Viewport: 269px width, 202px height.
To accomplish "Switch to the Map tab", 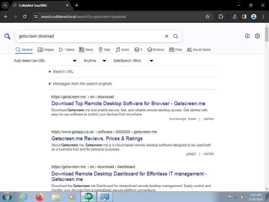I will pos(104,50).
